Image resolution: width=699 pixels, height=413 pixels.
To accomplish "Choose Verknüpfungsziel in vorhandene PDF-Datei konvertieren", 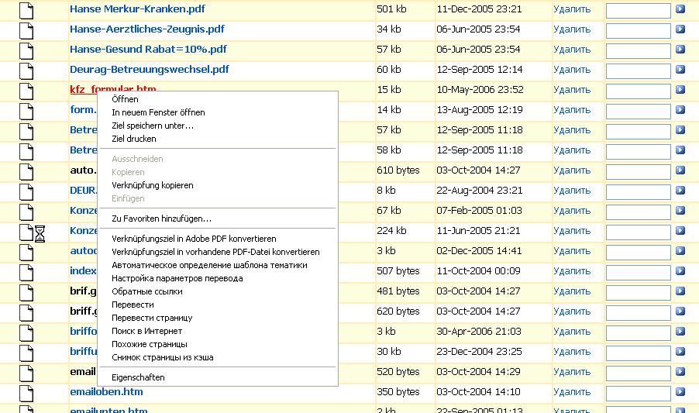I will coord(215,252).
